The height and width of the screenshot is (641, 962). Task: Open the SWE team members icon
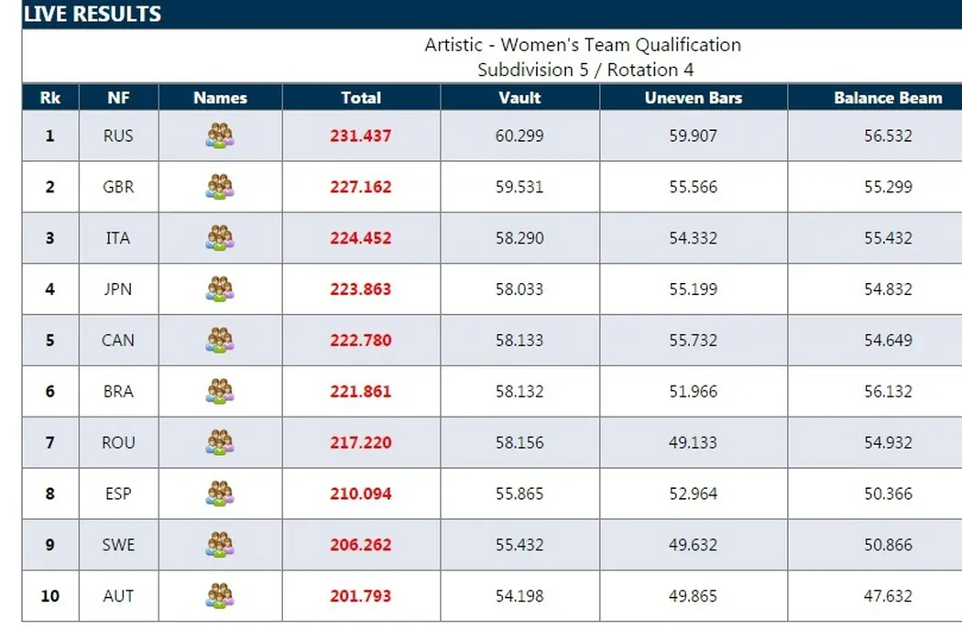coord(220,545)
